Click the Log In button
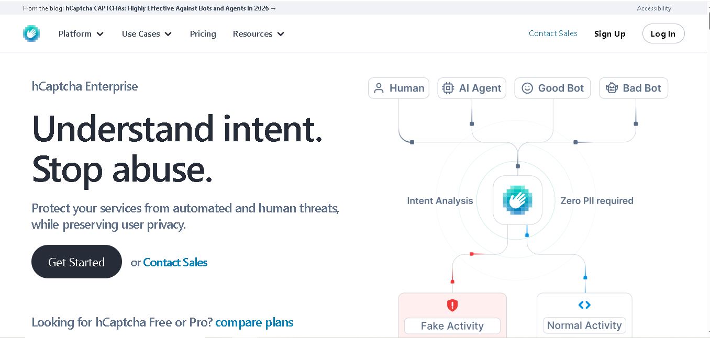The height and width of the screenshot is (338, 710). pyautogui.click(x=663, y=33)
